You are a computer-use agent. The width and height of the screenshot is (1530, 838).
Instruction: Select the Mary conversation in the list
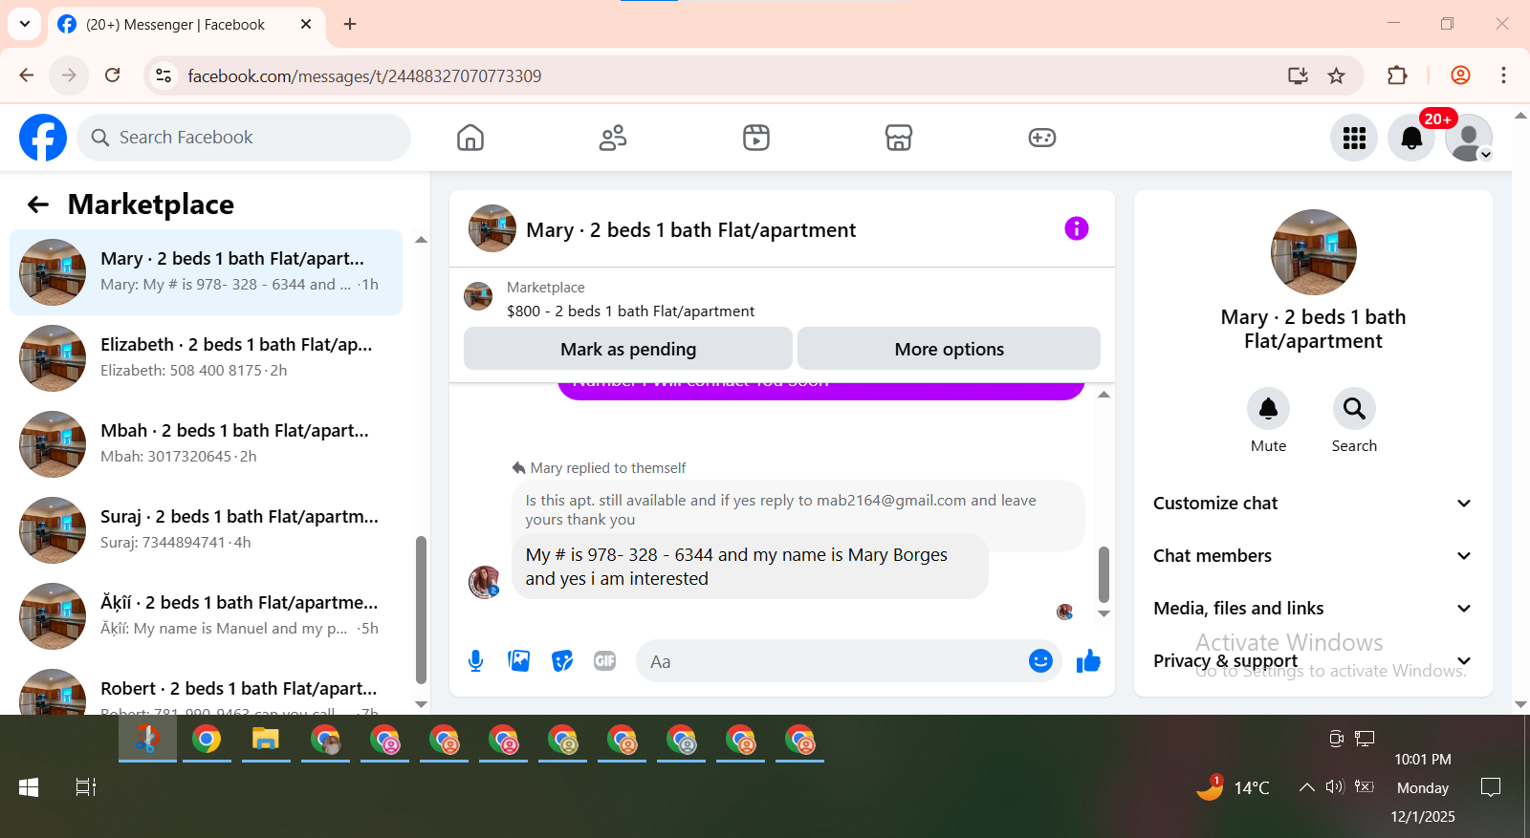(x=206, y=272)
